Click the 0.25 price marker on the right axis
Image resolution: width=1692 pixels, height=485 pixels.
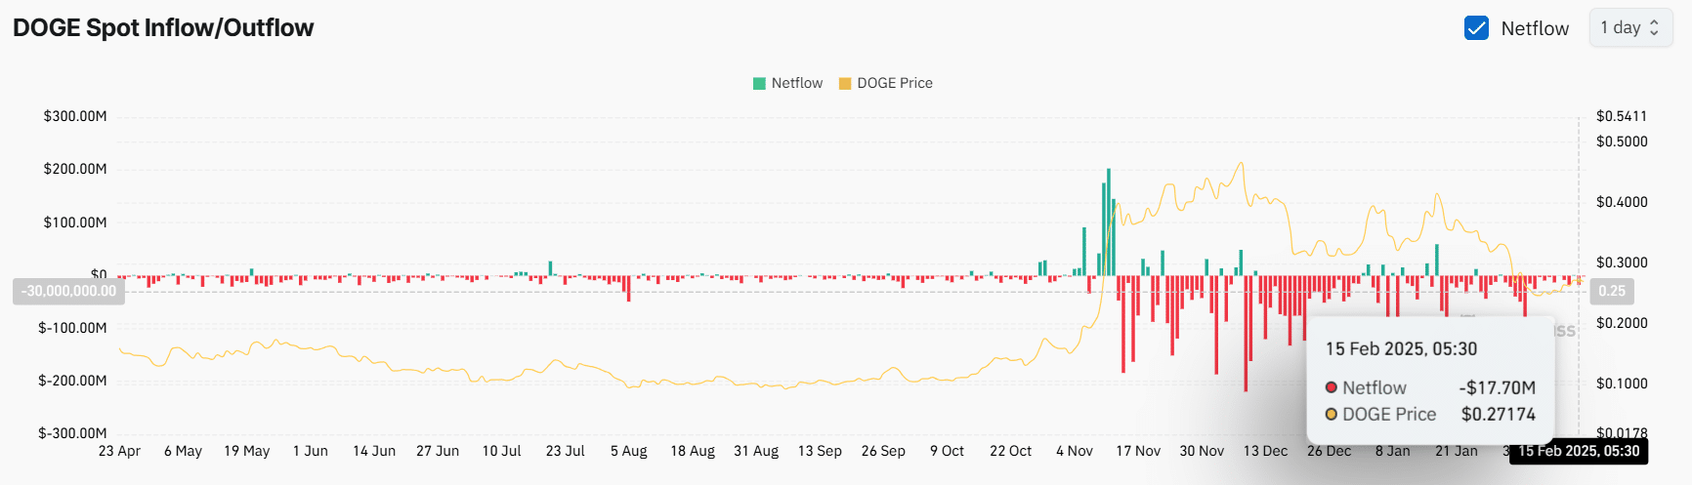point(1612,291)
